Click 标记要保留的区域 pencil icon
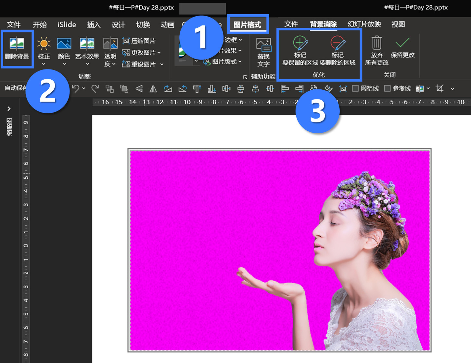Screen dimensions: 471x363 point(300,44)
